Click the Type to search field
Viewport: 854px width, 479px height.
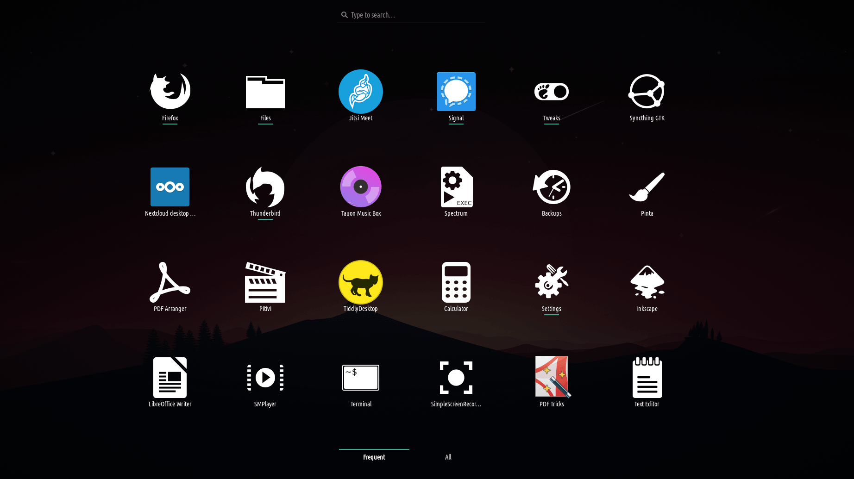click(x=411, y=15)
